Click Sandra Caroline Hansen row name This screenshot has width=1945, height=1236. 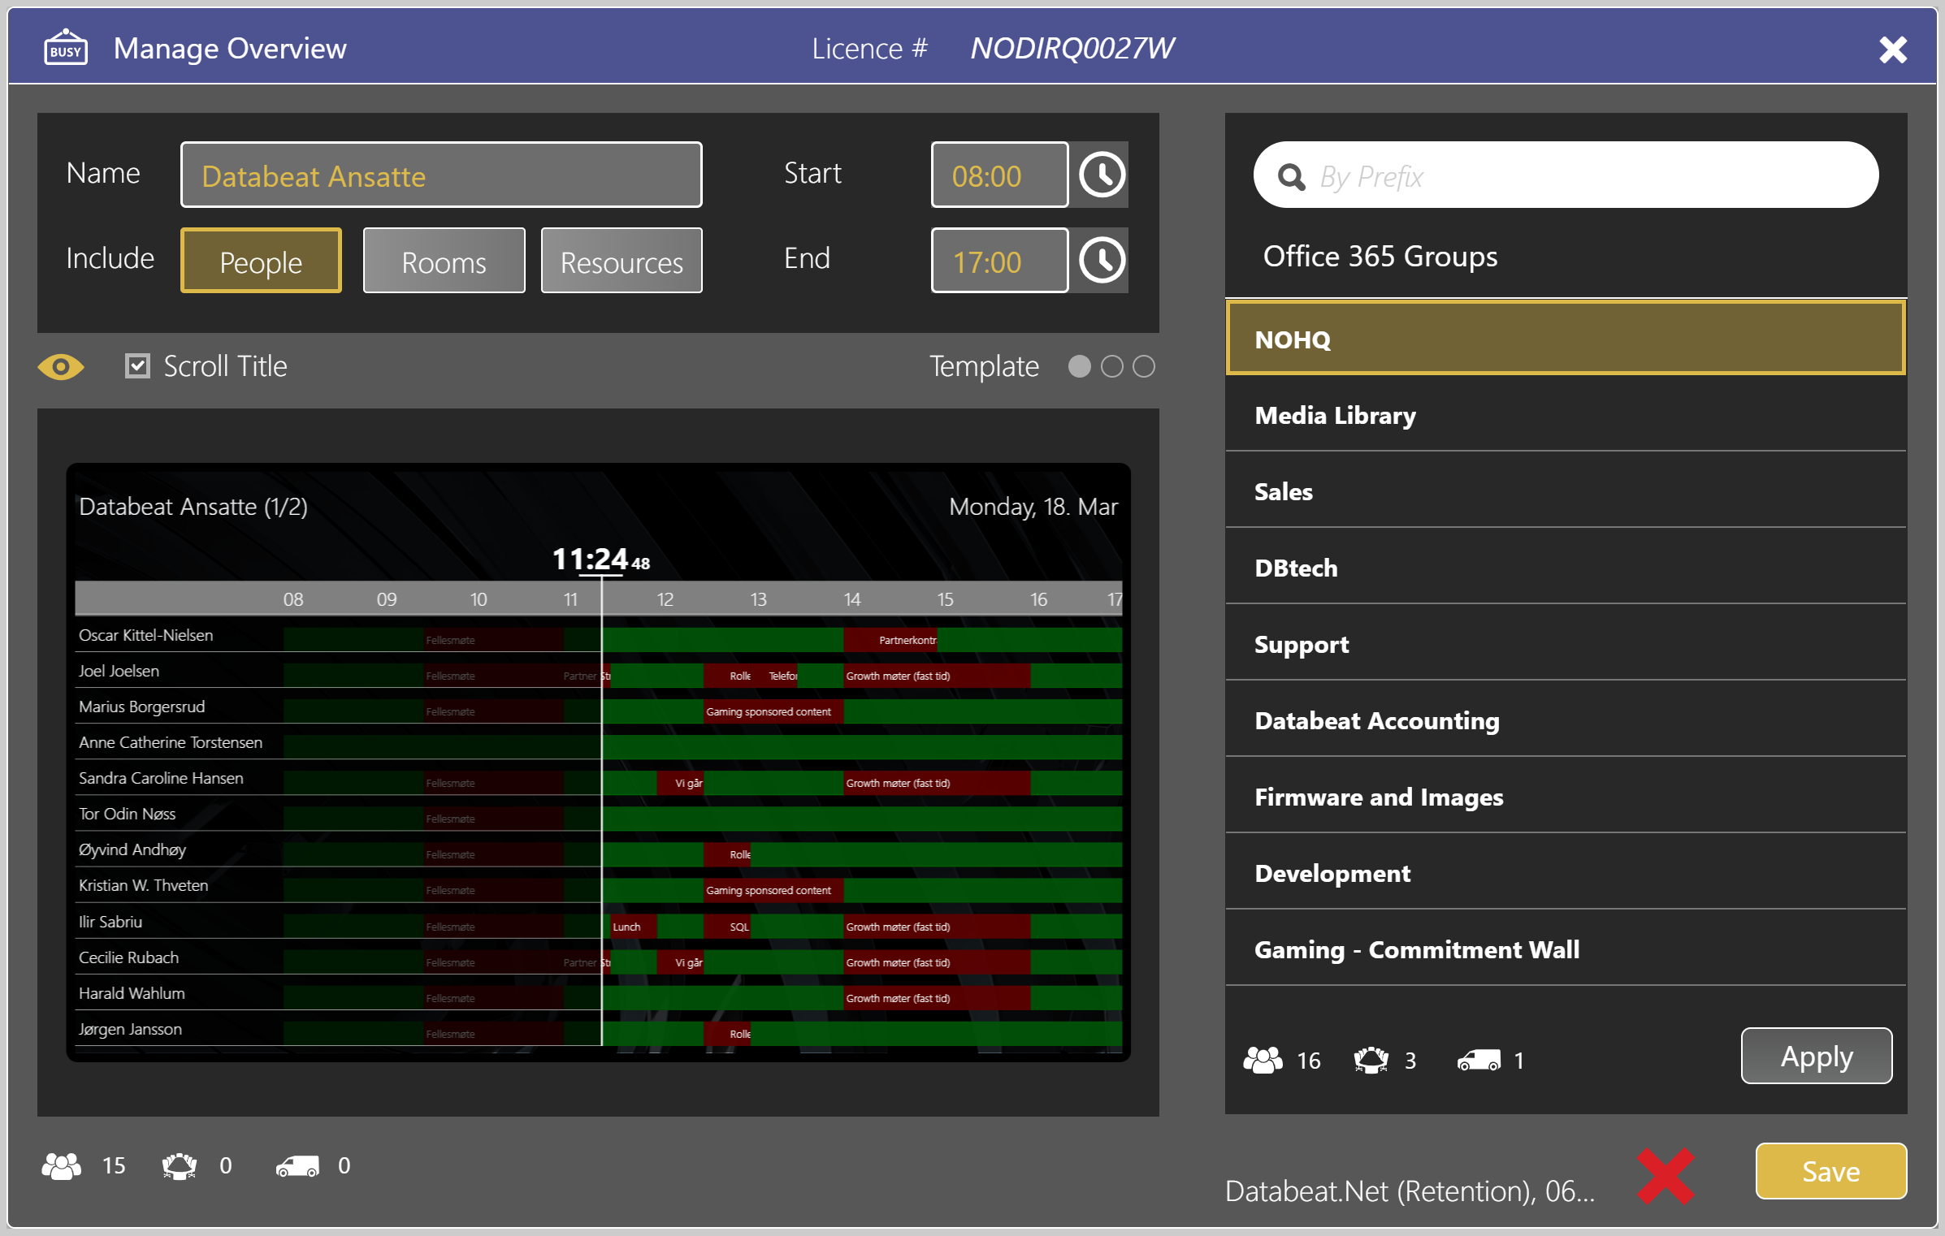coord(161,778)
